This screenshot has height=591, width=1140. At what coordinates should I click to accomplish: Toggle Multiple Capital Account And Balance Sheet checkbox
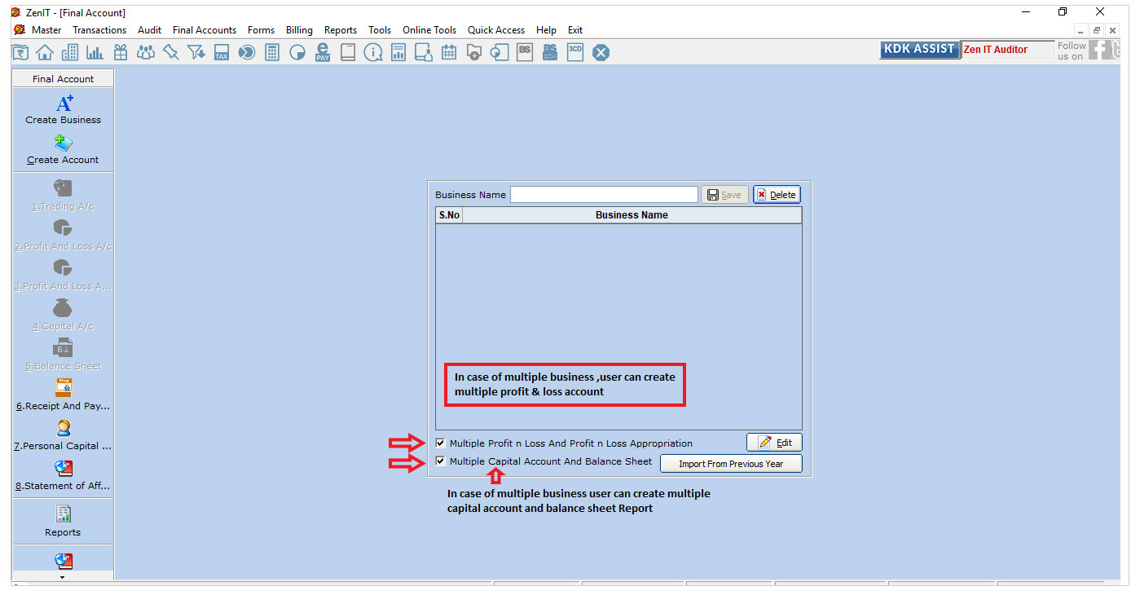point(441,461)
